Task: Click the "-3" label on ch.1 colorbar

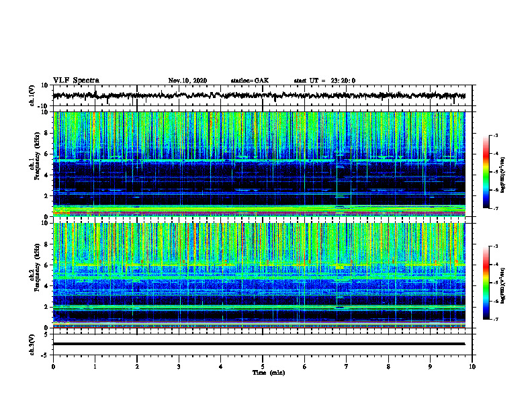Action: (x=495, y=135)
